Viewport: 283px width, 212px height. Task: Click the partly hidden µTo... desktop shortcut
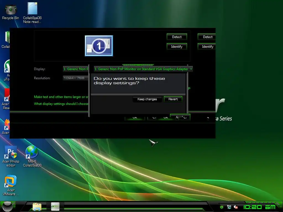tap(7, 70)
